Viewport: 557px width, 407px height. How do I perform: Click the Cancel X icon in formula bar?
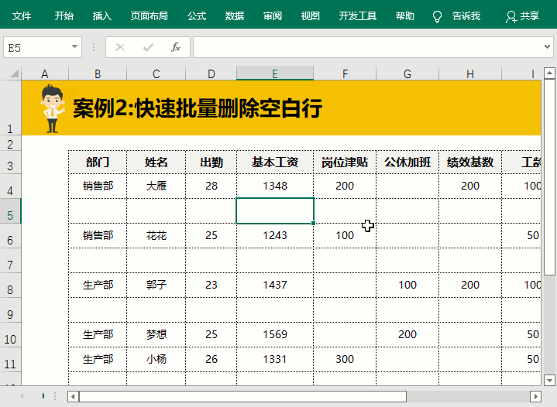coord(119,47)
